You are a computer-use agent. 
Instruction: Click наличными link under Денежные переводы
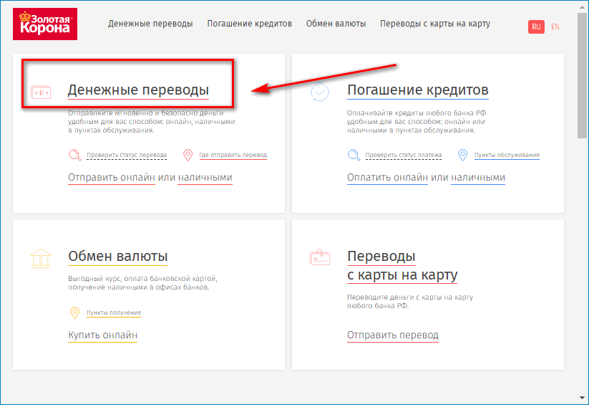(205, 178)
